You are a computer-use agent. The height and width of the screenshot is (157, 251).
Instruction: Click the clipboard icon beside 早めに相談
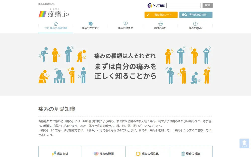click(x=183, y=154)
